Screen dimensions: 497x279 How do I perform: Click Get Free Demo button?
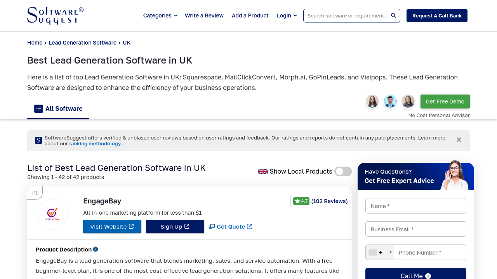[445, 102]
